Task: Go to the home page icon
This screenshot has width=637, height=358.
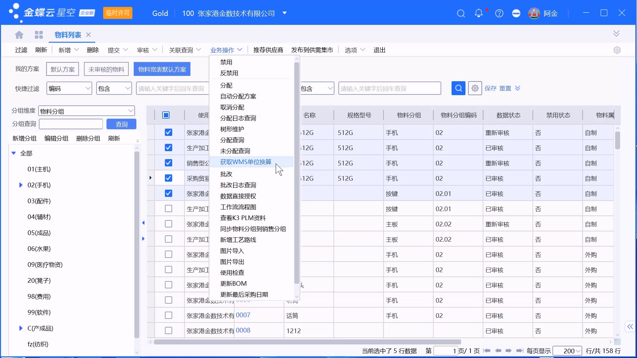Action: point(19,35)
